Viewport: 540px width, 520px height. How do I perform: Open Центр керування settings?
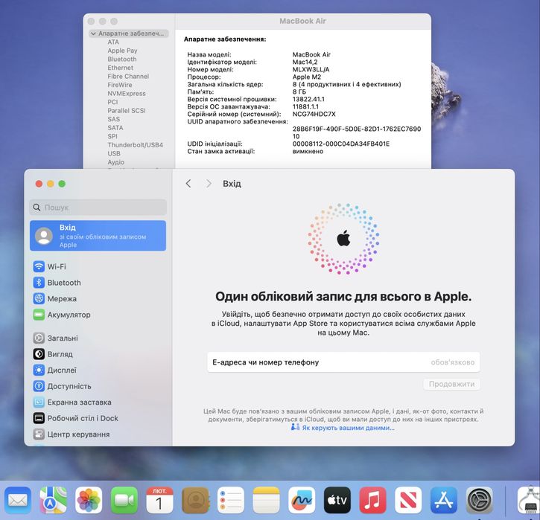[72, 434]
